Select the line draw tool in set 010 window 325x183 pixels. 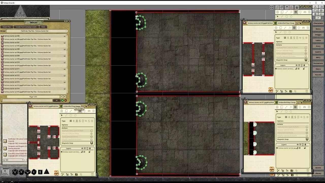280,32
